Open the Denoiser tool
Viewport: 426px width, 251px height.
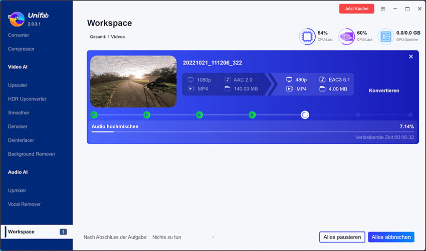click(18, 126)
